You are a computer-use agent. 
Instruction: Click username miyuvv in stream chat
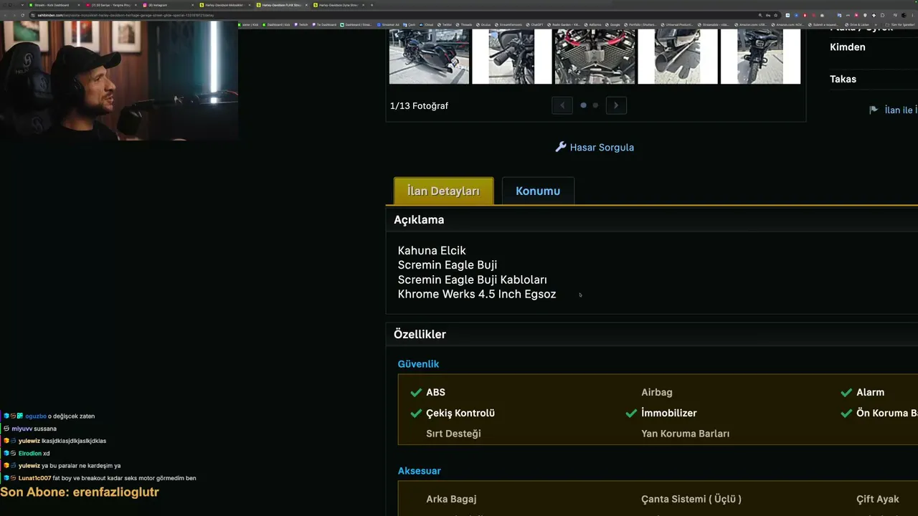[22, 429]
